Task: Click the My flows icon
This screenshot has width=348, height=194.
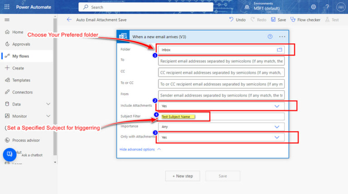Action: point(7,56)
